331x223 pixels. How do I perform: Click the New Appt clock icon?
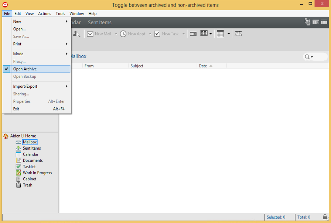tap(123, 34)
